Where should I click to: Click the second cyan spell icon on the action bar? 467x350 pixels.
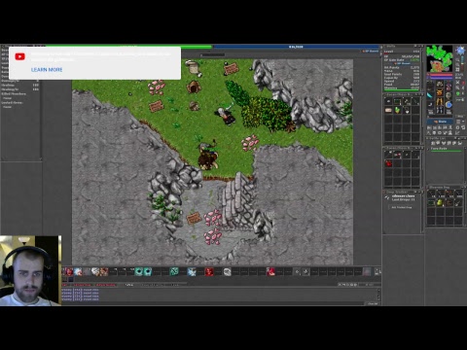tap(148, 271)
